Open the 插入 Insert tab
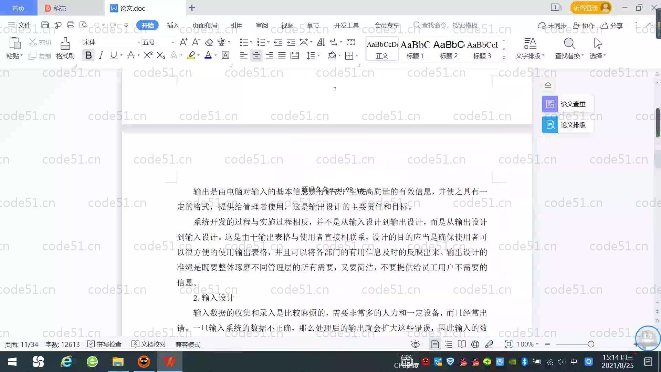Viewport: 661px width, 372px height. coord(173,25)
